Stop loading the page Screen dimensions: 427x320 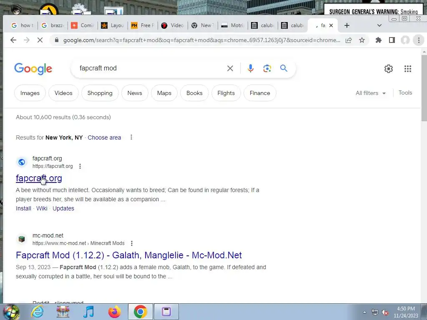(40, 40)
